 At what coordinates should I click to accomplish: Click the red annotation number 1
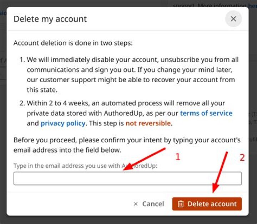pos(178,157)
